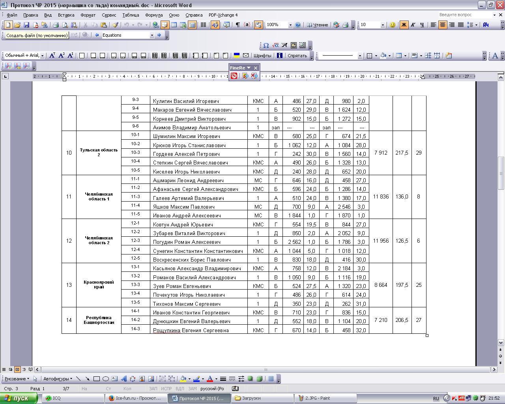Open the Equations dropdown list
The height and width of the screenshot is (404, 505).
pos(151,35)
